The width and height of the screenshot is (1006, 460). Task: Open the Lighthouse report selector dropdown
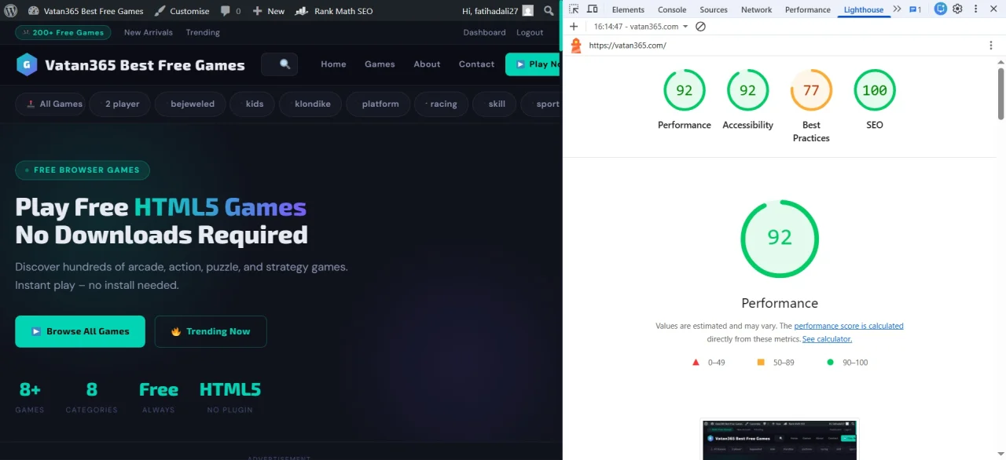point(641,27)
